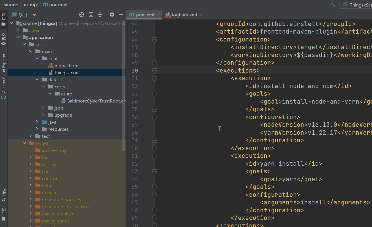Select thingsx.conf in project tree
Viewport: 372px width, 227px height.
pos(67,73)
